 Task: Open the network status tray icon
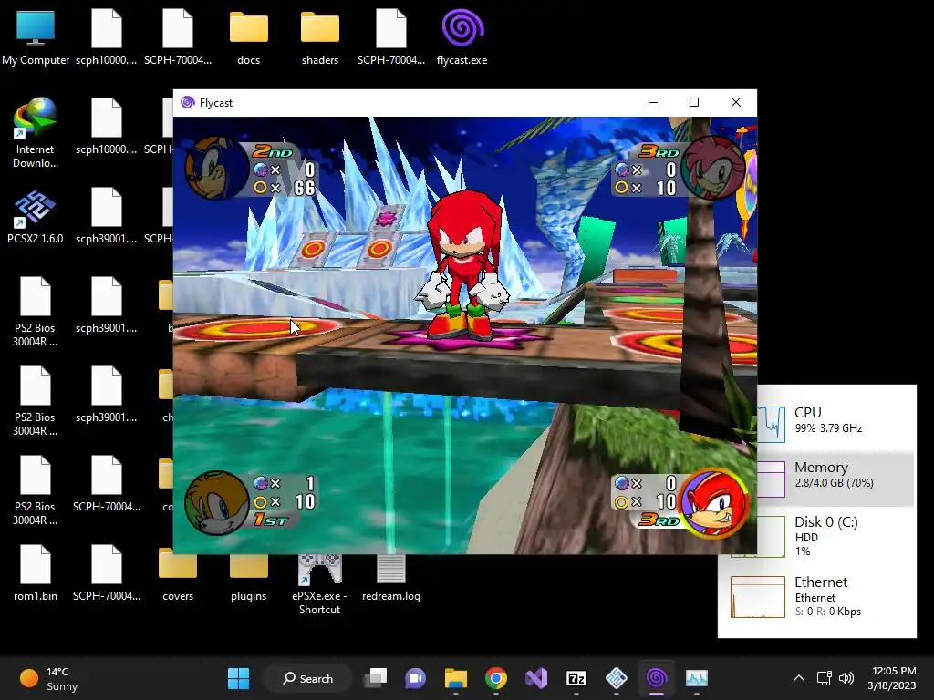pyautogui.click(x=825, y=678)
